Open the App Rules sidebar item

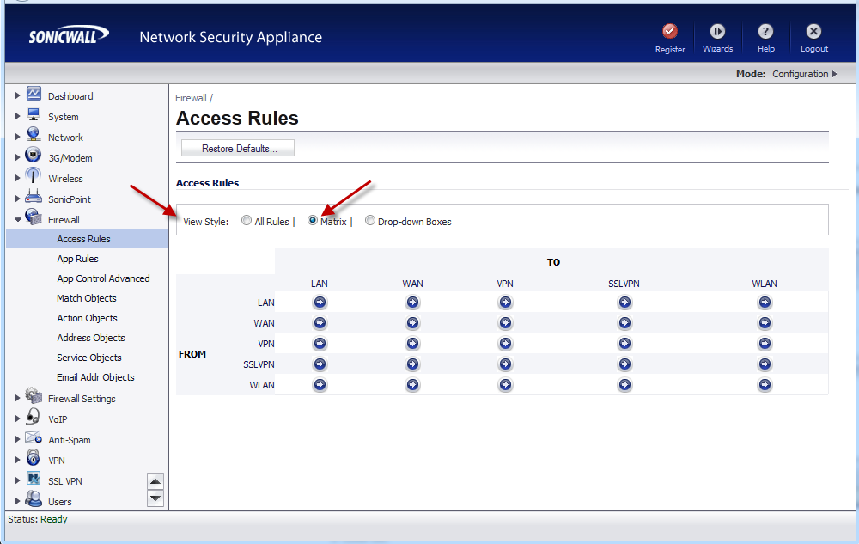tap(78, 259)
